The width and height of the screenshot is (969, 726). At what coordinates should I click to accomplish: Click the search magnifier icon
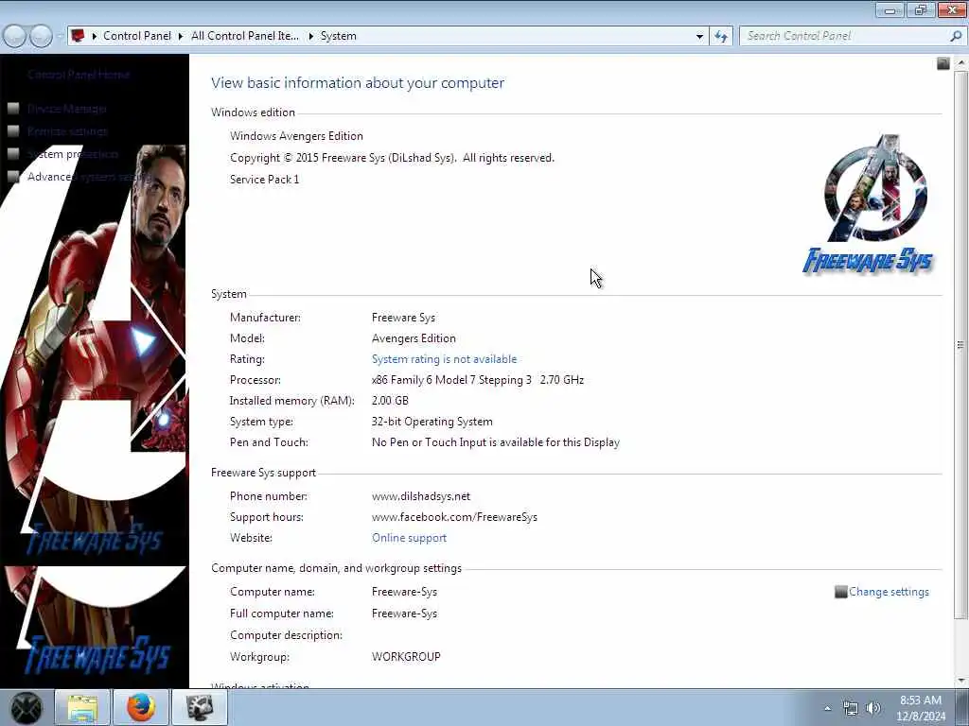(956, 36)
